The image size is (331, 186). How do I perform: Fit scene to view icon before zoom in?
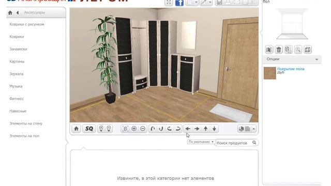pos(125,129)
